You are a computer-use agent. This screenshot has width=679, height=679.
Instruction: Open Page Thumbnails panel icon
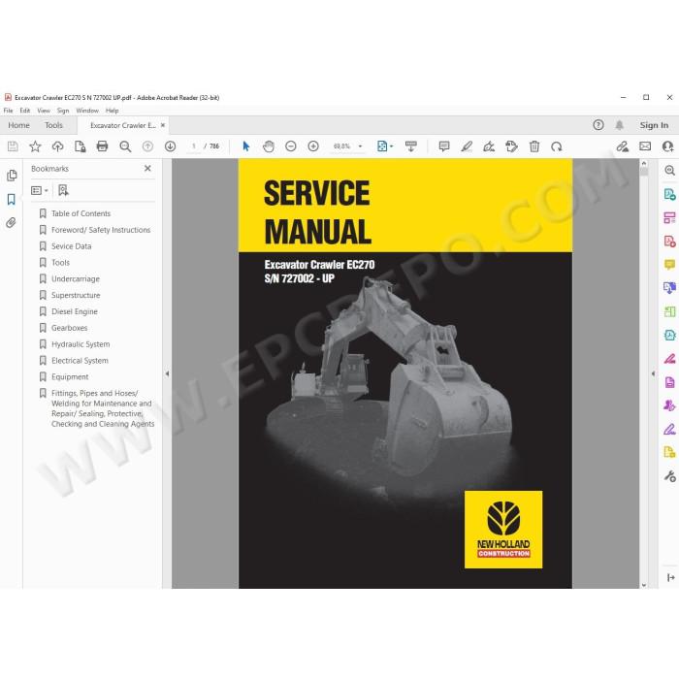pos(12,176)
